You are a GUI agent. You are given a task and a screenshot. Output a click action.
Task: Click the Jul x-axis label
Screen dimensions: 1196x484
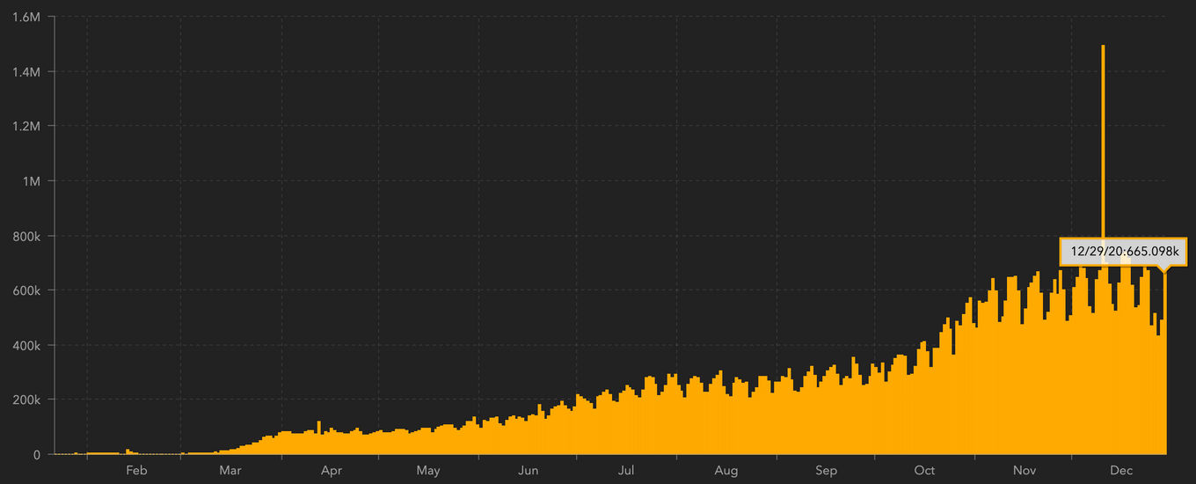(626, 471)
